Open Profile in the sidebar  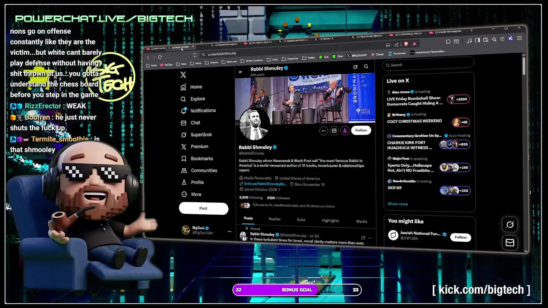pos(192,182)
